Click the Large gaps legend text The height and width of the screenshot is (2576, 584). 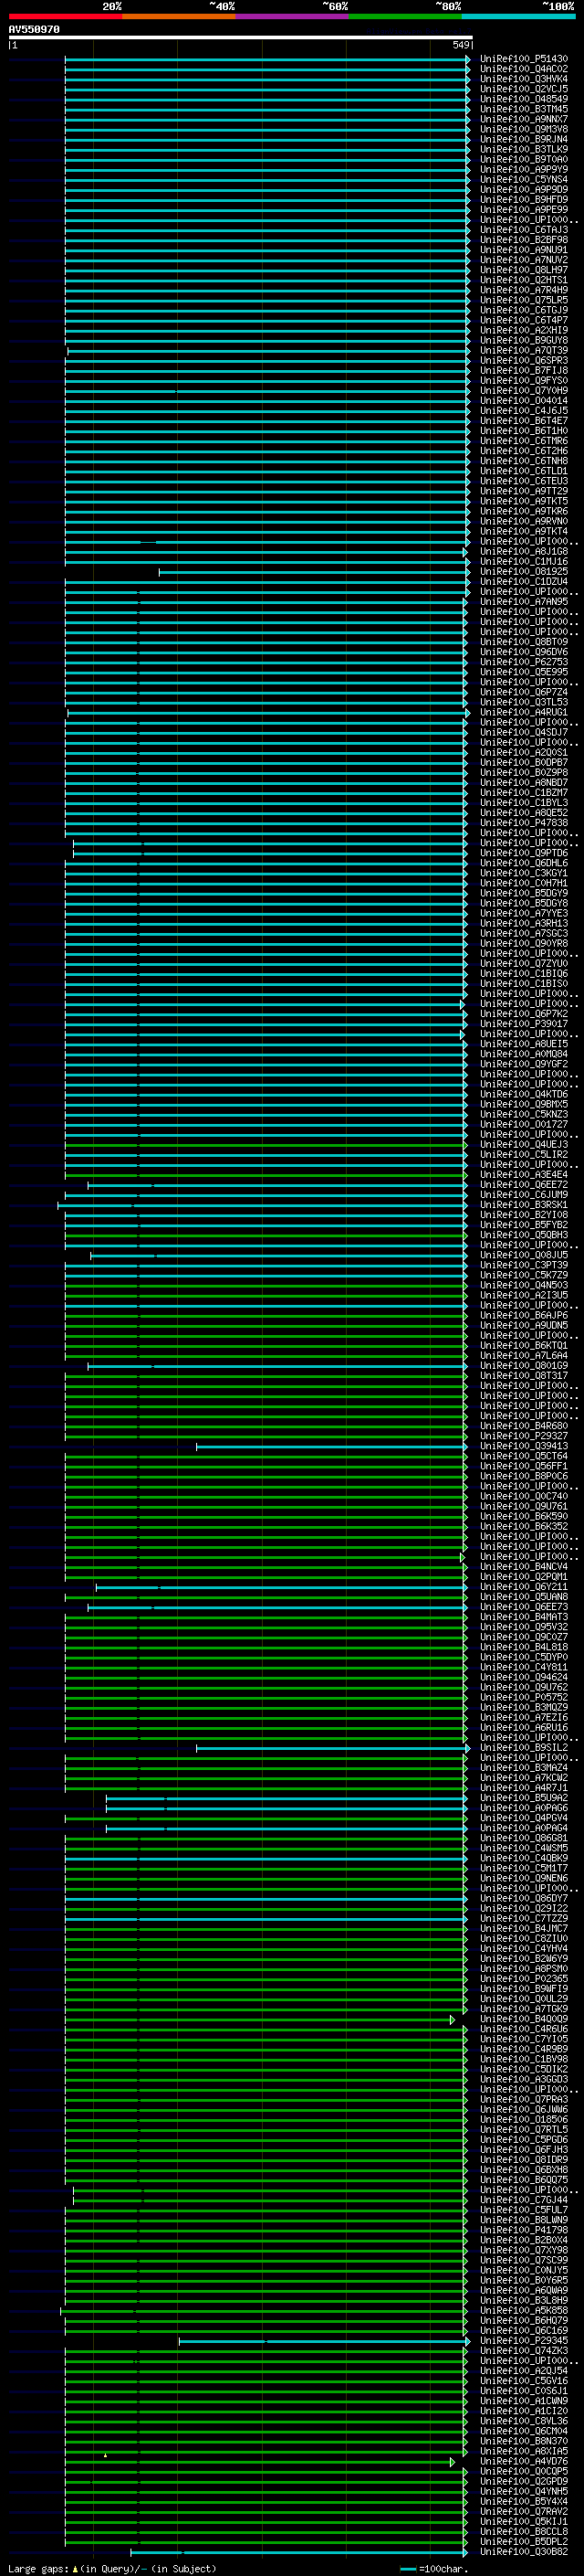click(112, 2569)
